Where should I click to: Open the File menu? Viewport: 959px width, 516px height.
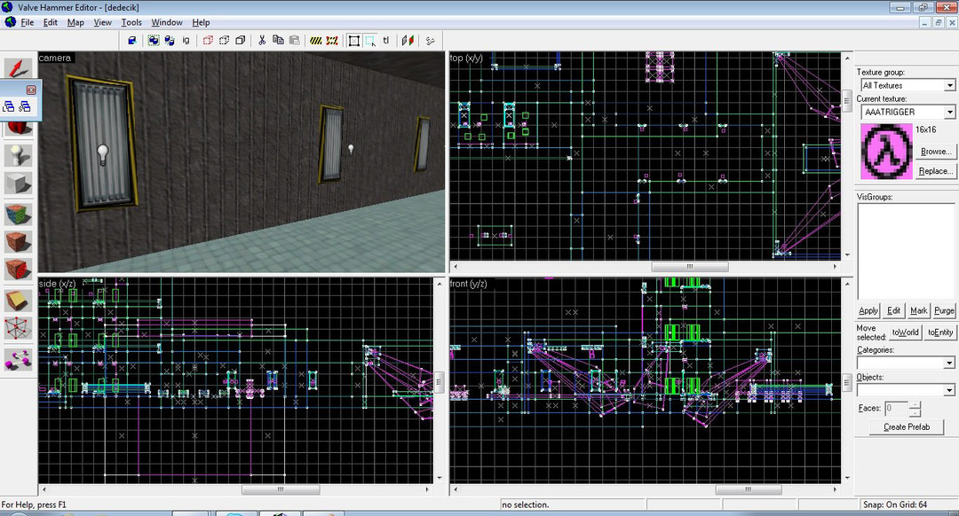(28, 22)
